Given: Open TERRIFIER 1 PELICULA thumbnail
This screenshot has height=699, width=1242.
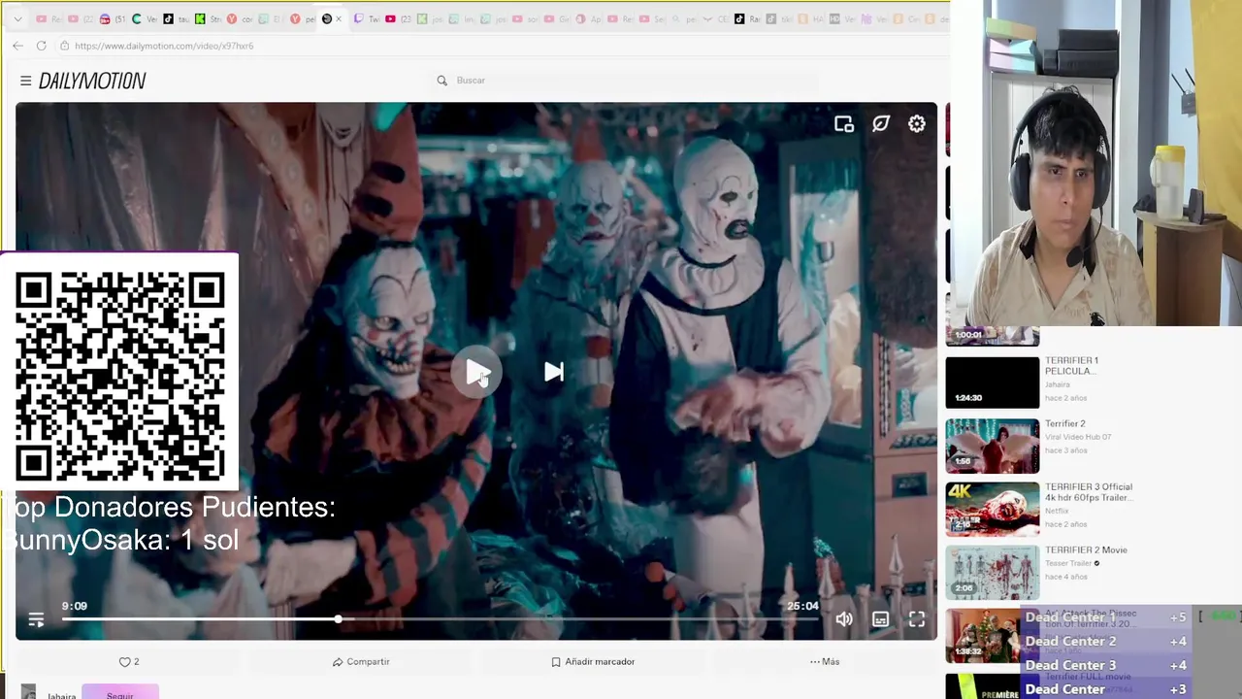Looking at the screenshot, I should tap(992, 383).
